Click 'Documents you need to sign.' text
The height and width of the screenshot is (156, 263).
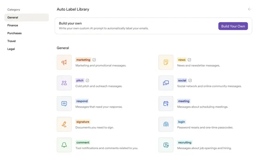94,128
